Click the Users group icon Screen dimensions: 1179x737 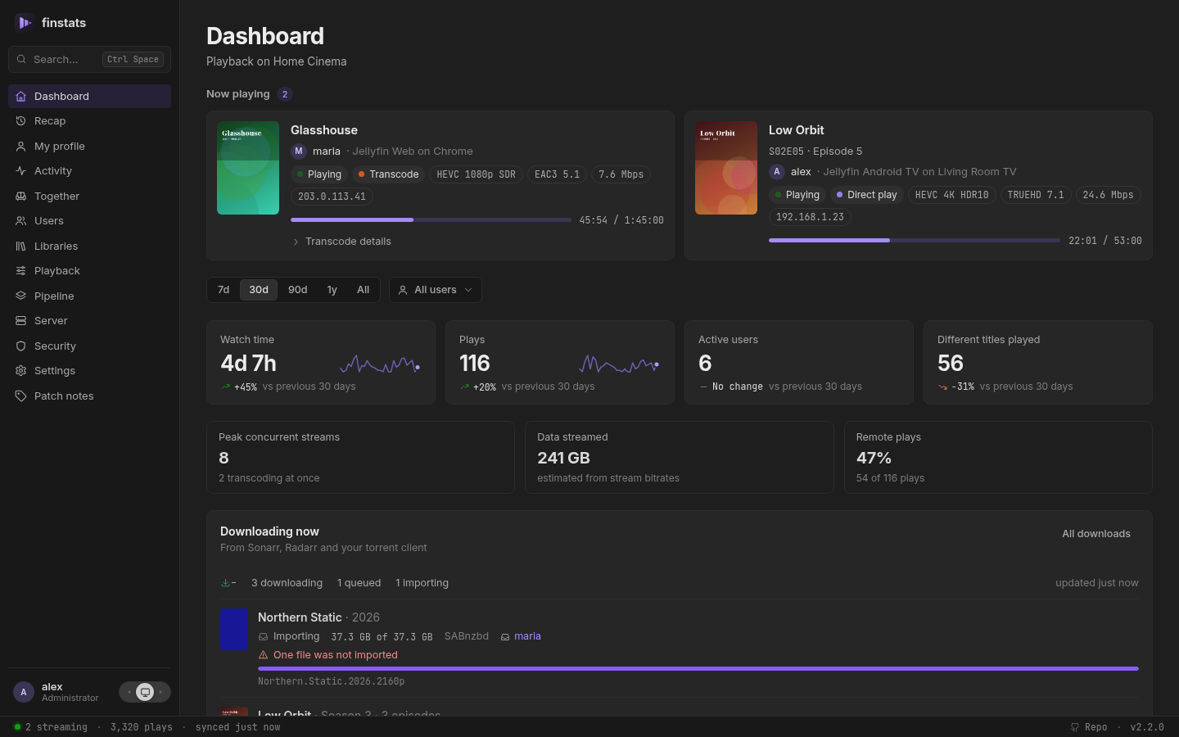coord(20,221)
